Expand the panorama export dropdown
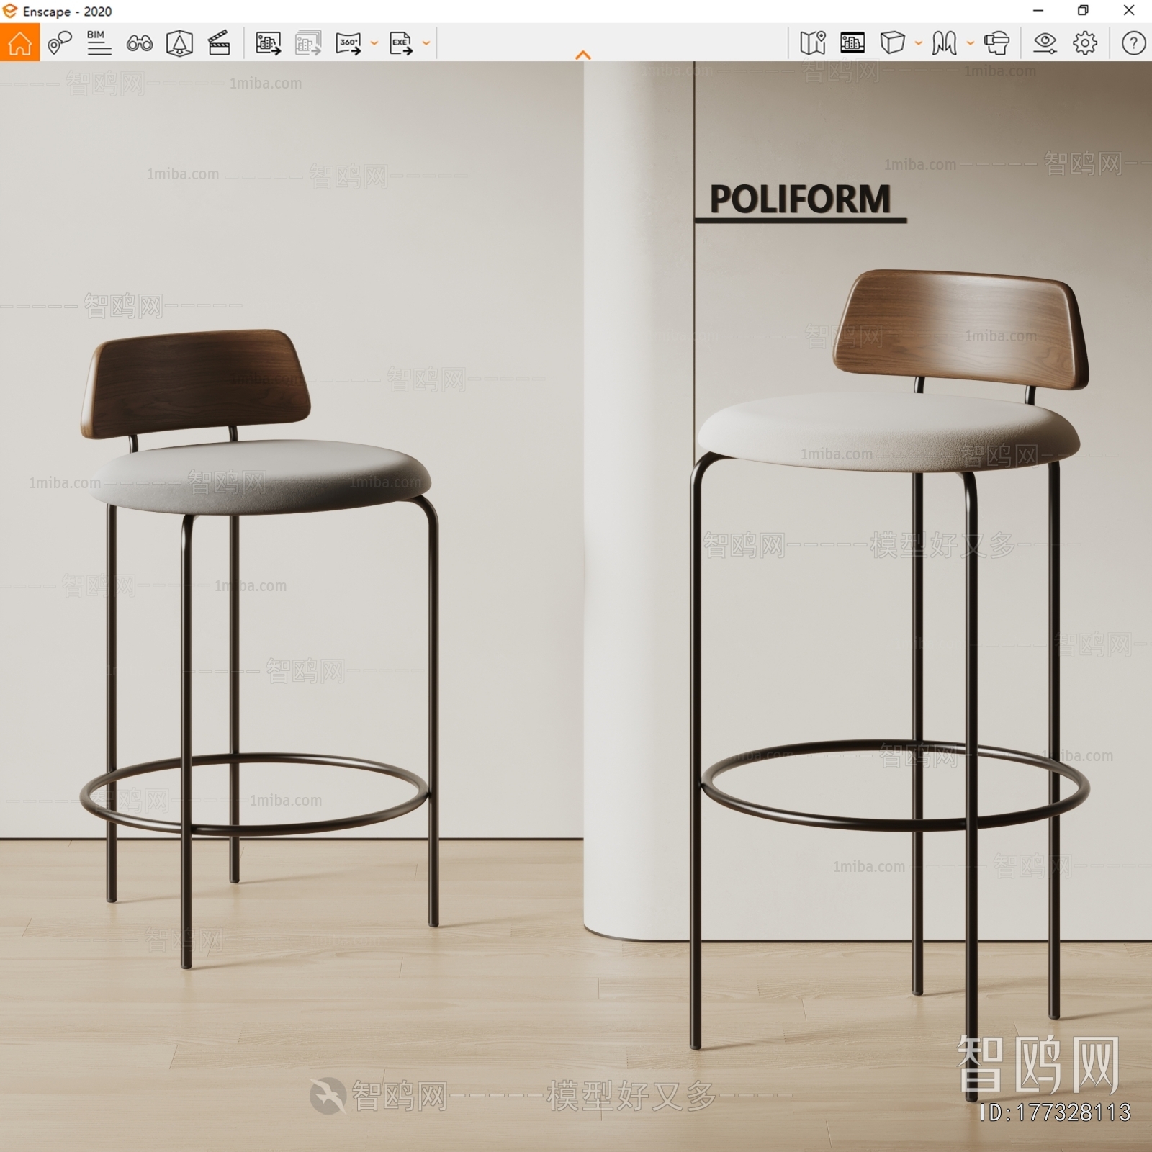Image resolution: width=1152 pixels, height=1152 pixels. click(373, 44)
